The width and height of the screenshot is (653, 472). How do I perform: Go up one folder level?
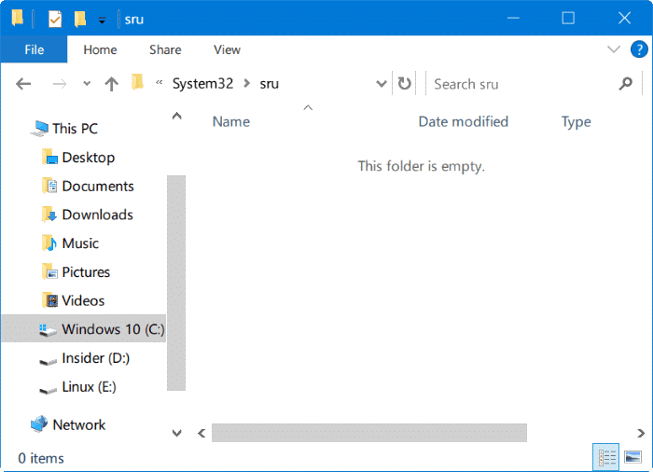111,84
